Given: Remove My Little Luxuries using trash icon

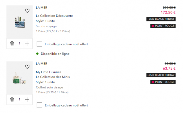Looking at the screenshot, I should (12, 99).
